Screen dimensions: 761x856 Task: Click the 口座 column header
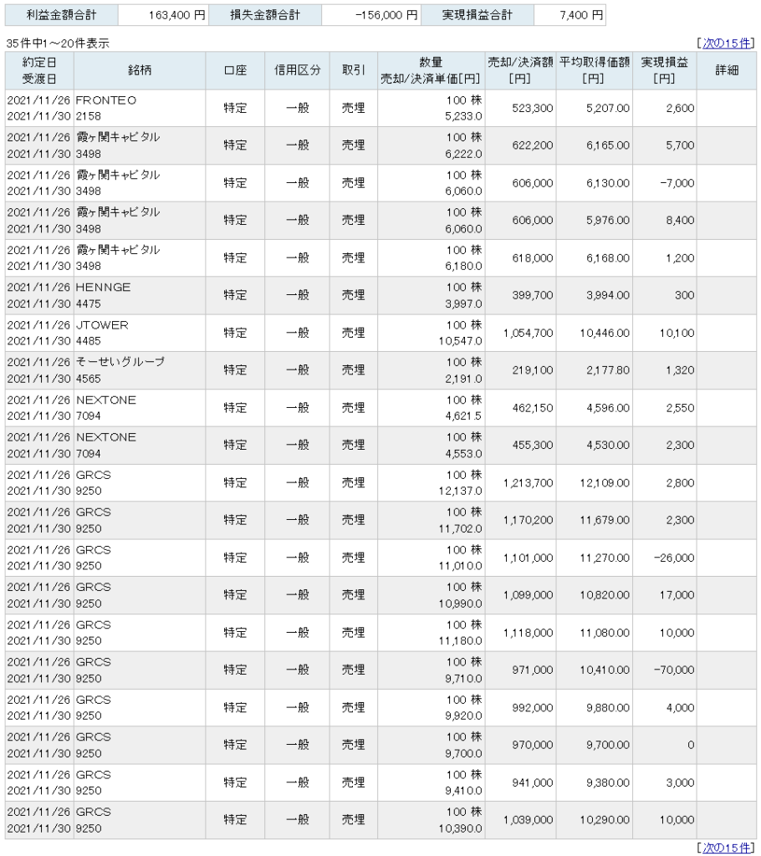(x=235, y=70)
